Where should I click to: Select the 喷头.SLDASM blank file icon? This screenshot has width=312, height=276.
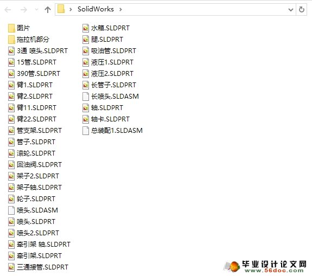11,210
